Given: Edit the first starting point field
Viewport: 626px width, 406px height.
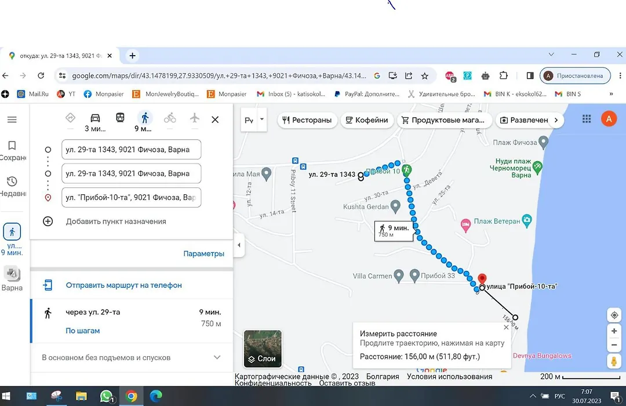Looking at the screenshot, I should (132, 150).
